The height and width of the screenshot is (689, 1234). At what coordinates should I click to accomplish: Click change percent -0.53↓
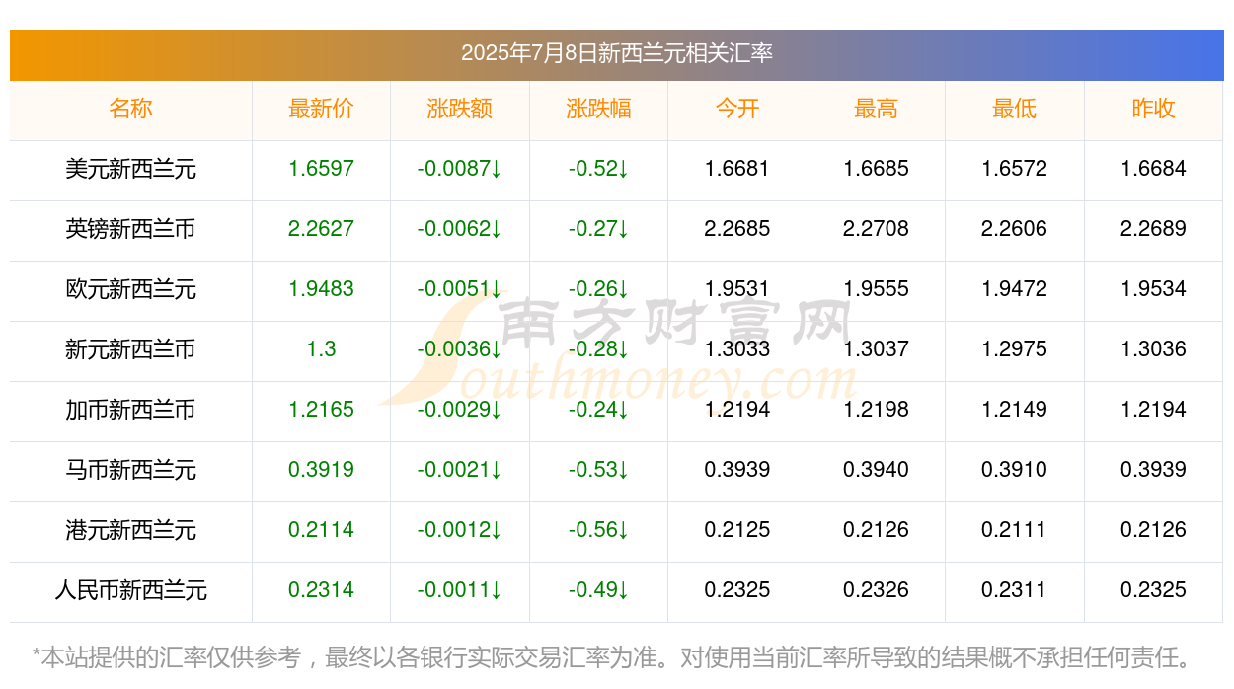tap(598, 470)
